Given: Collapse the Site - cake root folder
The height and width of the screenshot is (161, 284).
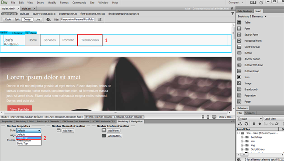Looking at the screenshot, I should [x=239, y=133].
